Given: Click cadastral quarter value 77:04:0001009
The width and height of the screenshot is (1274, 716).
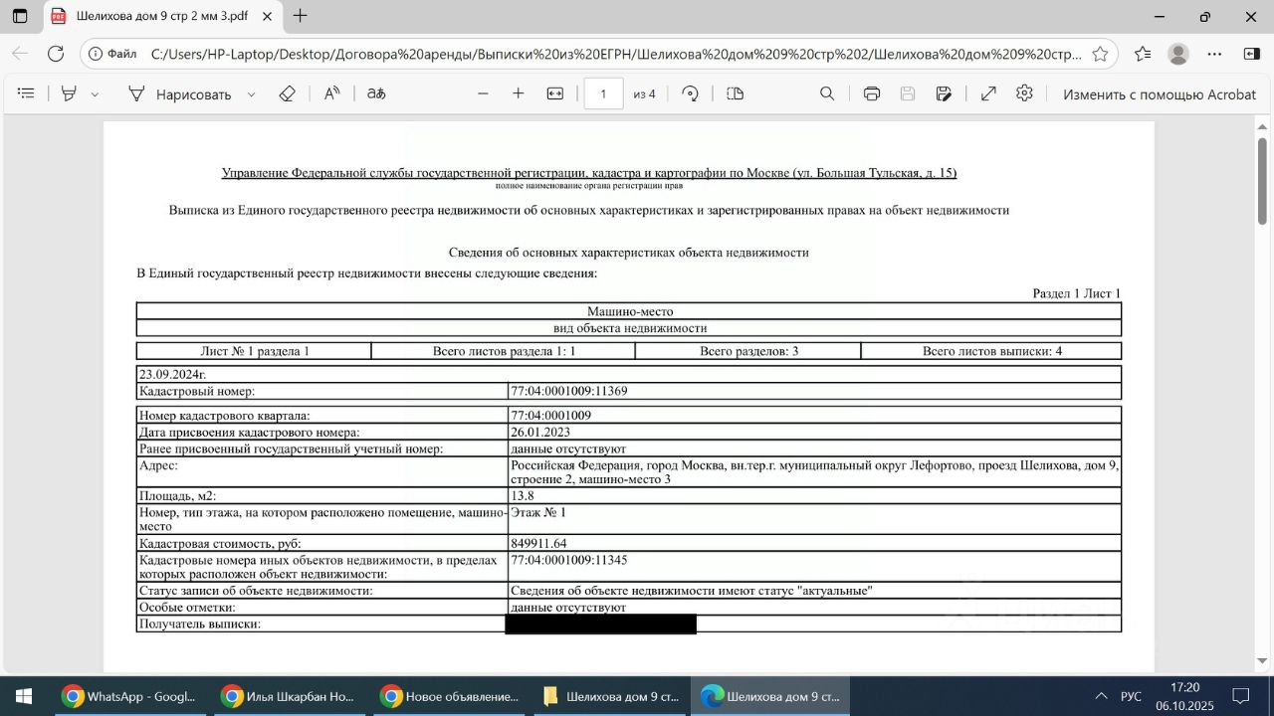Looking at the screenshot, I should [x=551, y=416].
